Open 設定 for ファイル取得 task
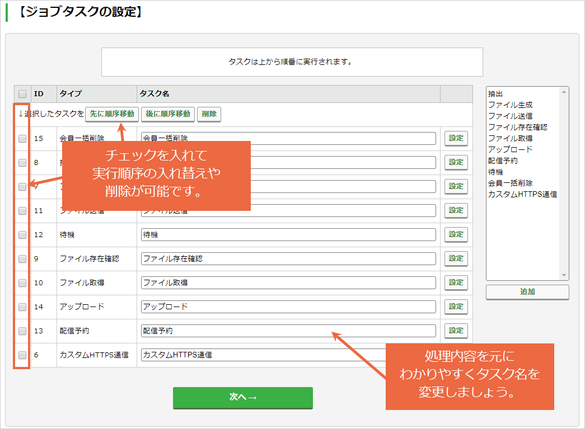The width and height of the screenshot is (585, 429). pos(456,282)
